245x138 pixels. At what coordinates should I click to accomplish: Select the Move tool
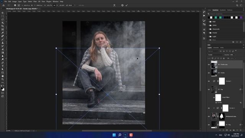(x=3, y=13)
